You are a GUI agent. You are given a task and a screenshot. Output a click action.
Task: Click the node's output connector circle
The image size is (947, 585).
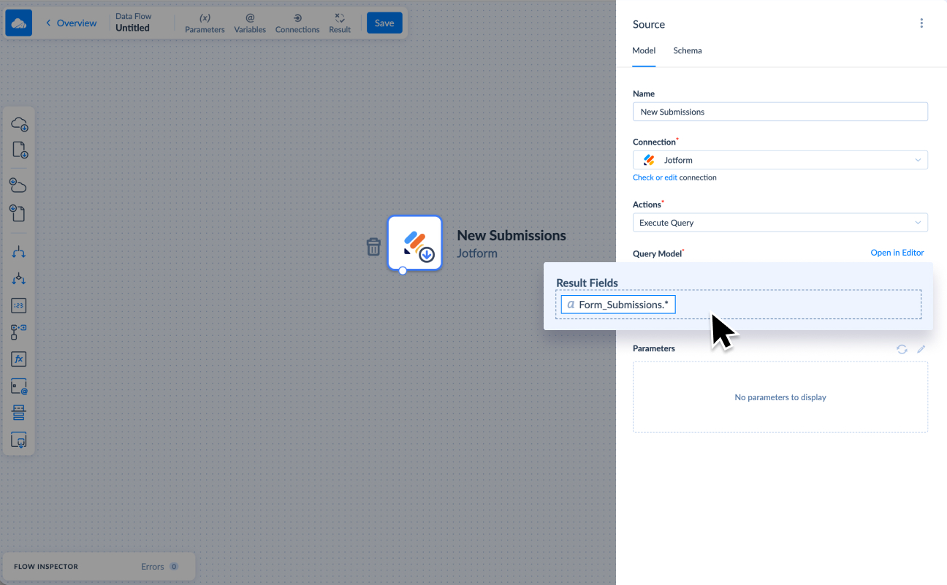click(403, 271)
